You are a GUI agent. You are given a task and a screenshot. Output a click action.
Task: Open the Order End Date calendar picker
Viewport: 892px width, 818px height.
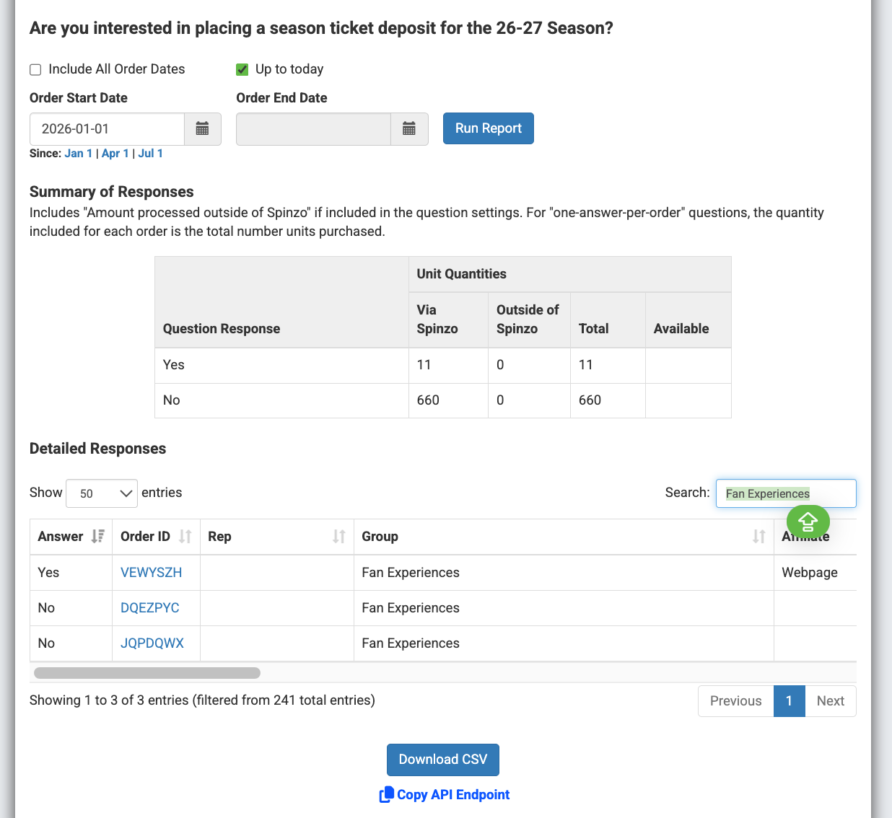(409, 129)
